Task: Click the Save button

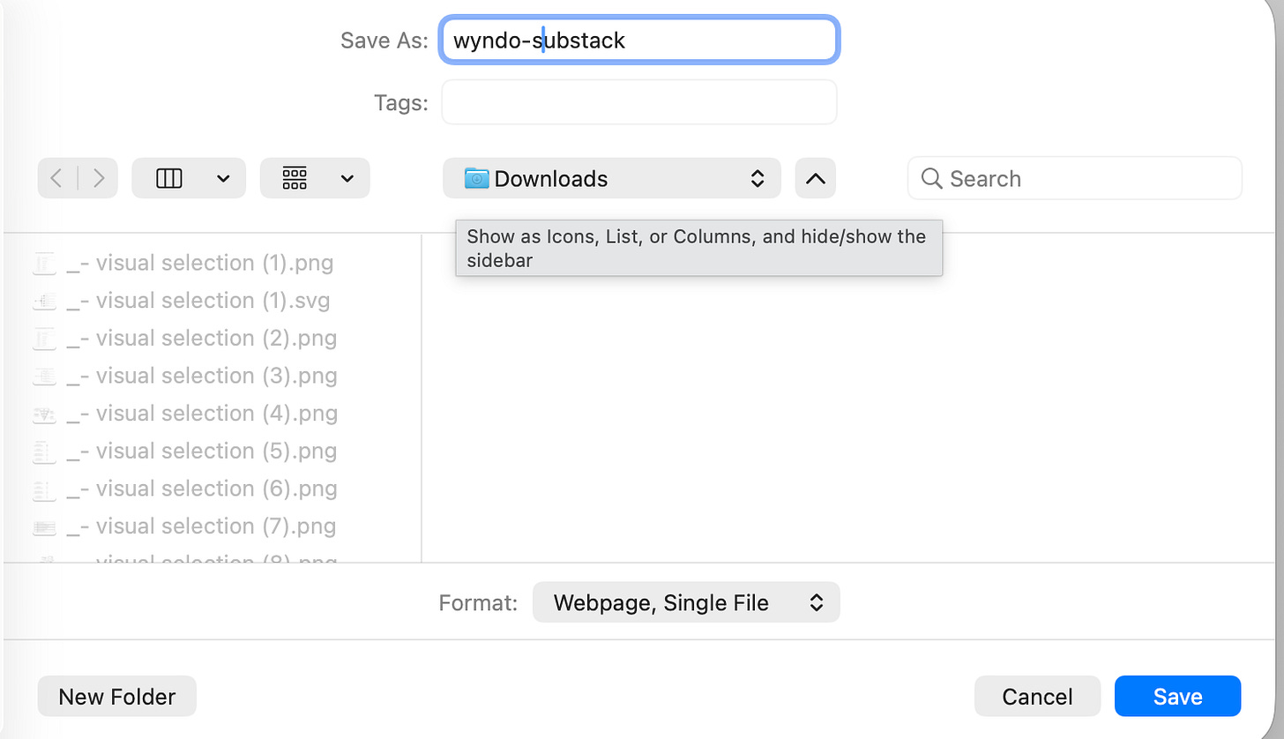Action: click(1177, 696)
